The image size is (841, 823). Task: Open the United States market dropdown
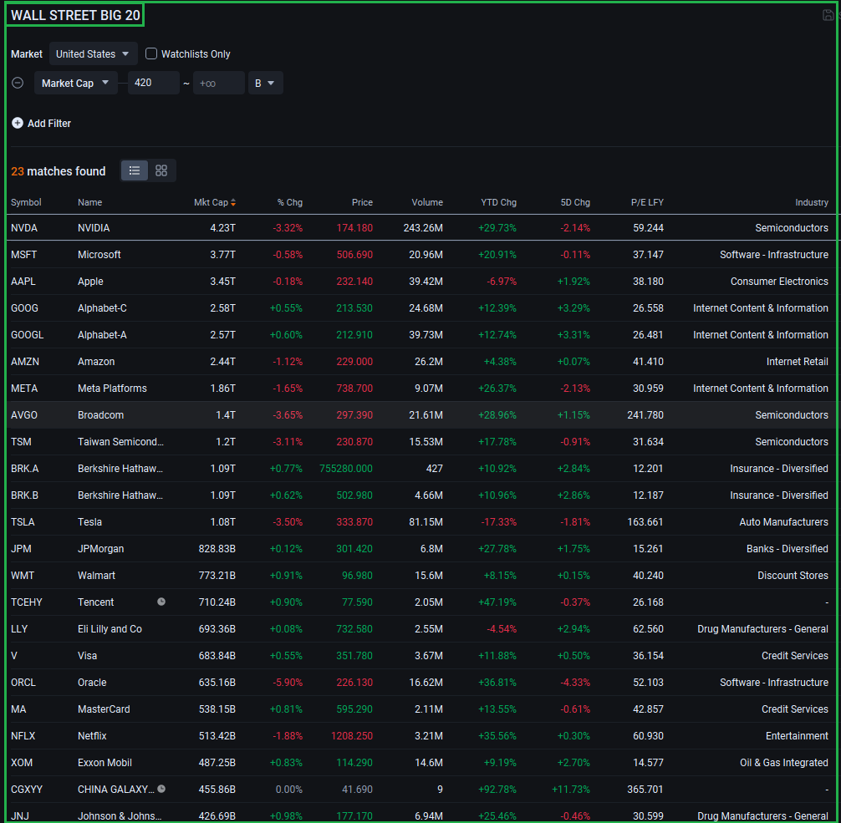(93, 53)
